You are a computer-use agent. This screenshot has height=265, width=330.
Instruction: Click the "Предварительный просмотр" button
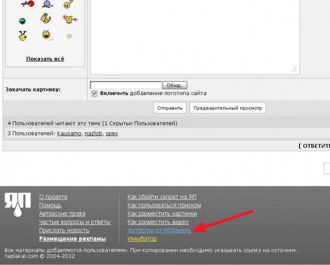coord(227,108)
